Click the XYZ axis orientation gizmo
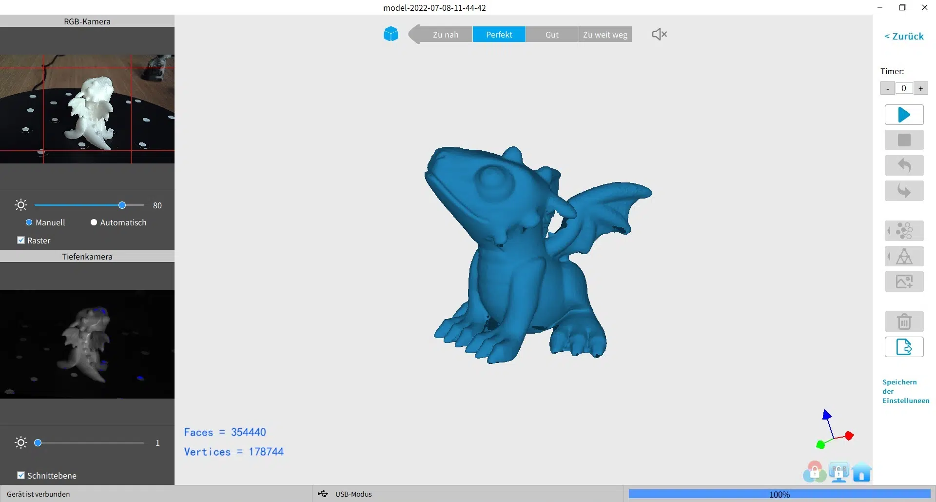This screenshot has height=502, width=936. coord(834,430)
